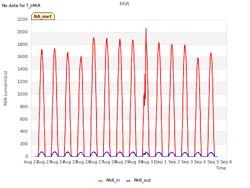
Task: Click the 400 y-axis tick label
Action: pos(24,132)
